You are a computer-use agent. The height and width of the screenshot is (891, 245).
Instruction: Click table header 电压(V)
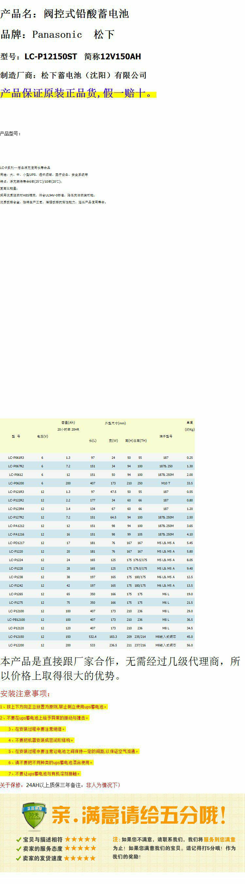42,436
